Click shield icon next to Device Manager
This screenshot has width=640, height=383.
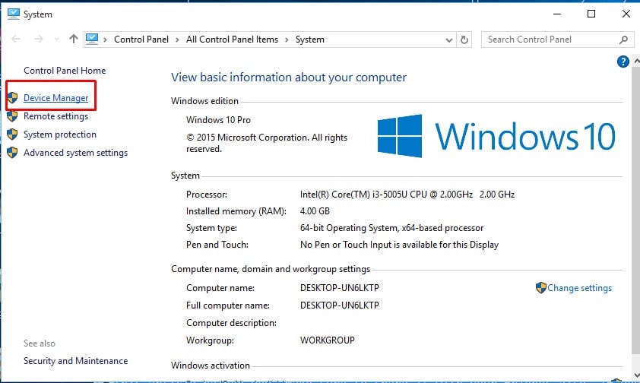[x=13, y=98]
